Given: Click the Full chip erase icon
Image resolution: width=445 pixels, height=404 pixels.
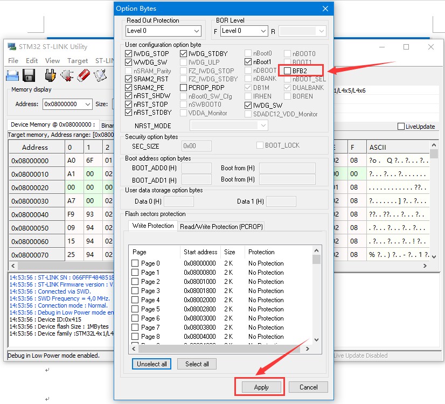Looking at the screenshot, I should click(x=84, y=75).
